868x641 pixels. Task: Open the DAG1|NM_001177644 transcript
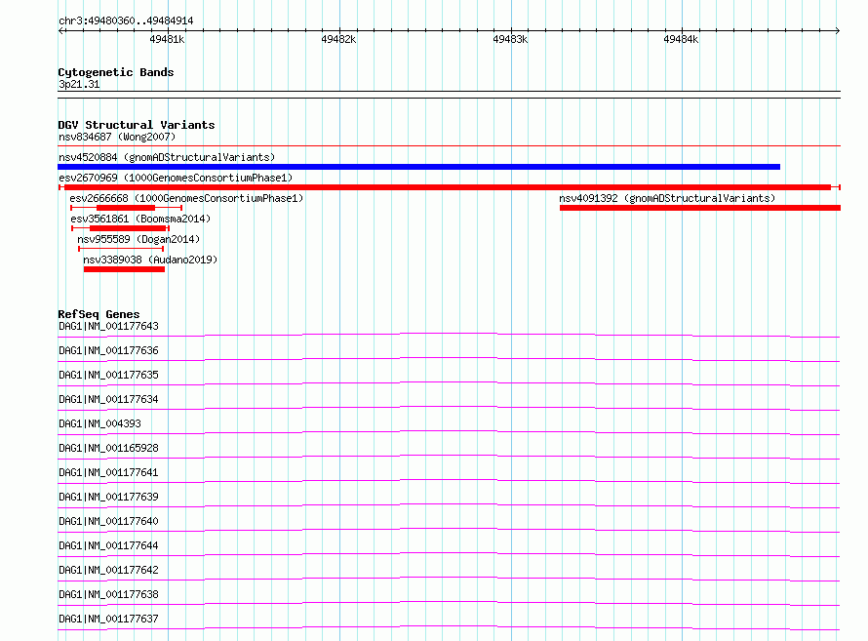(108, 545)
